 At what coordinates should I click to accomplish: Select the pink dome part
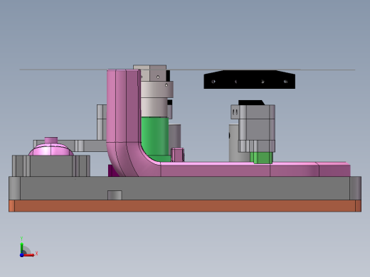pyautogui.click(x=51, y=149)
